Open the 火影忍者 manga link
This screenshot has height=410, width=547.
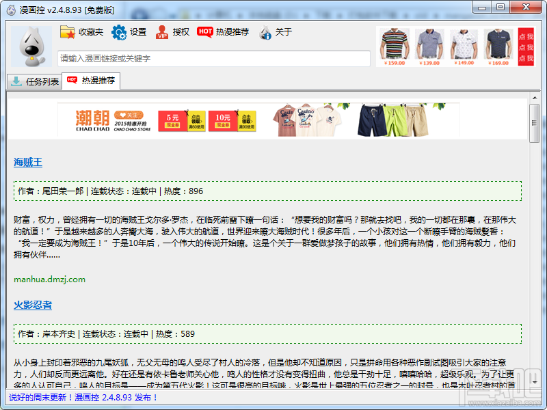click(x=33, y=305)
